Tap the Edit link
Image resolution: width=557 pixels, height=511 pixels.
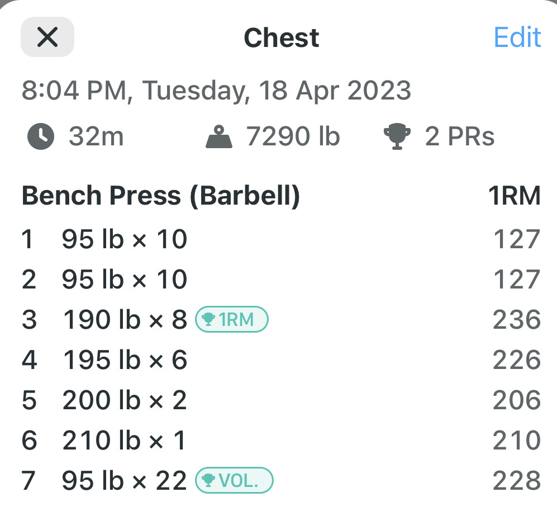click(517, 37)
